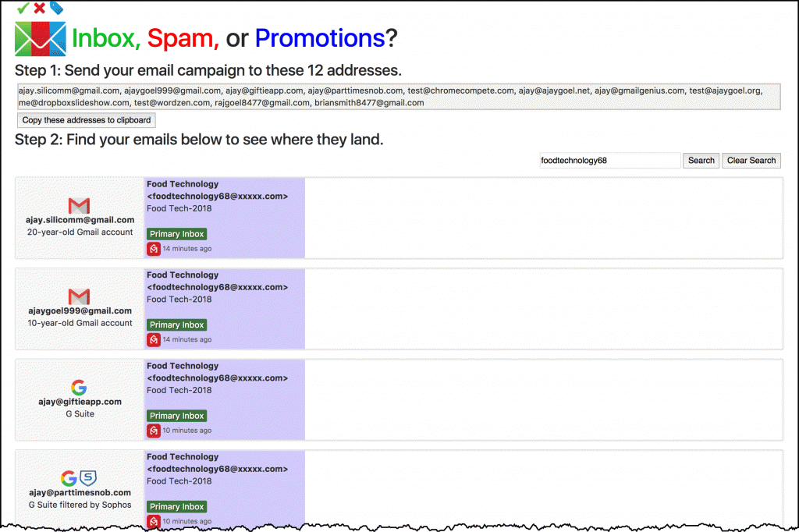
Task: Click inside the 12 seed addresses box
Action: point(398,97)
